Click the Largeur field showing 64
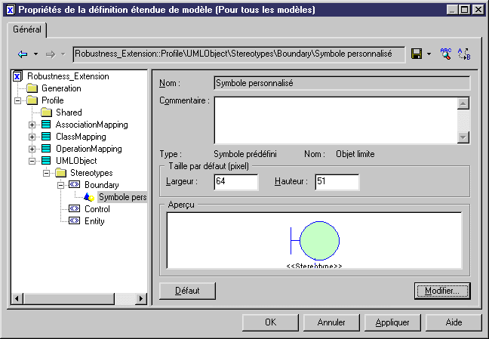 [x=236, y=182]
